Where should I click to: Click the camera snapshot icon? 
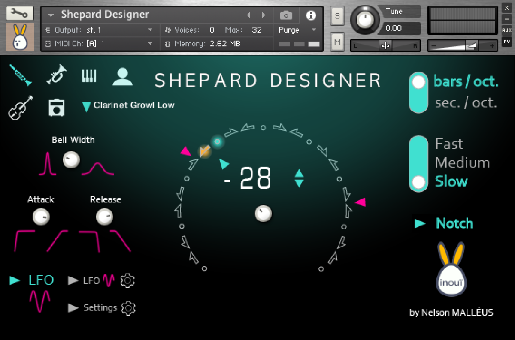pos(286,15)
